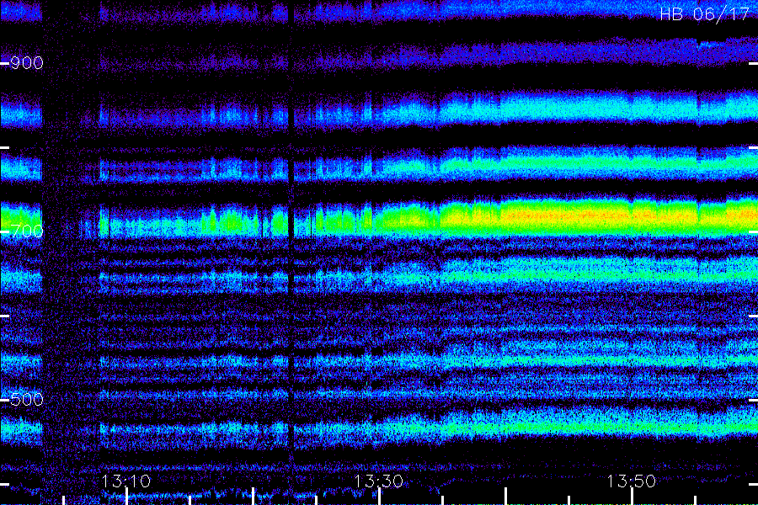
Task: Click the 500 frequency axis label
Action: coord(27,400)
